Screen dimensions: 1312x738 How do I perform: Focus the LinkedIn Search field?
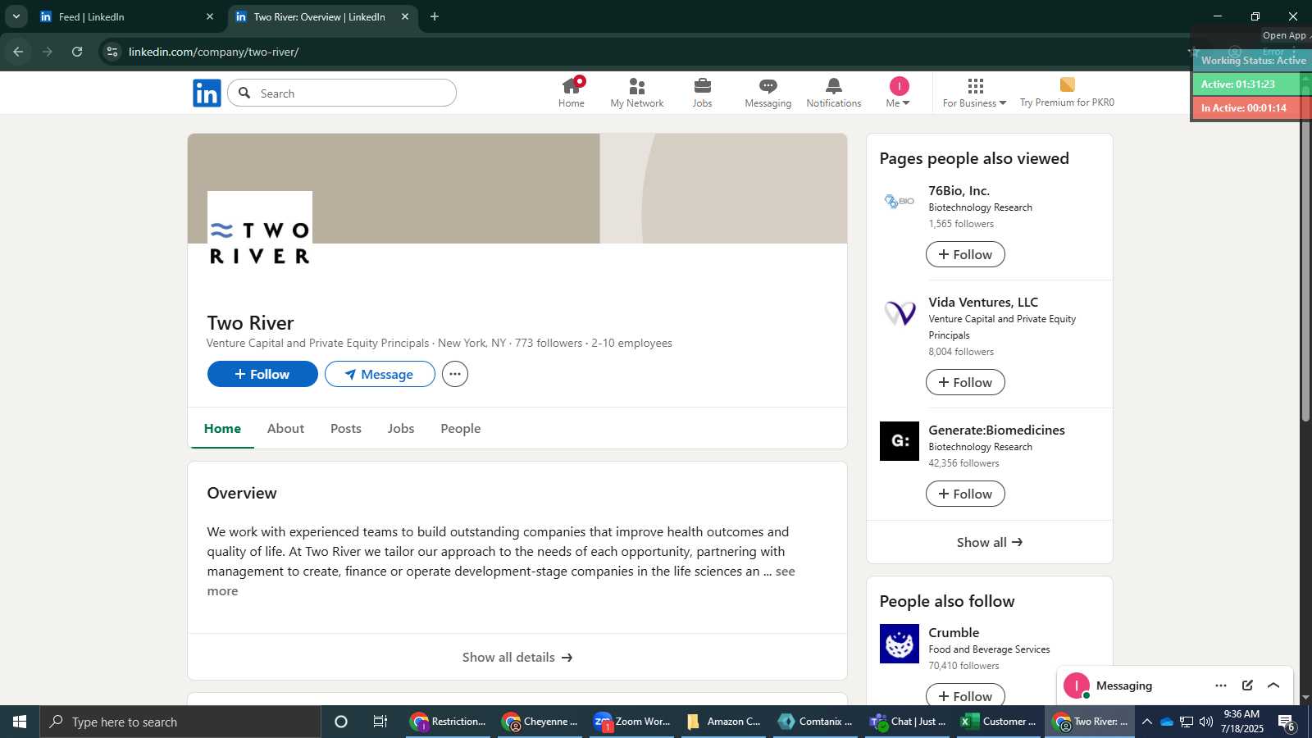(x=342, y=93)
